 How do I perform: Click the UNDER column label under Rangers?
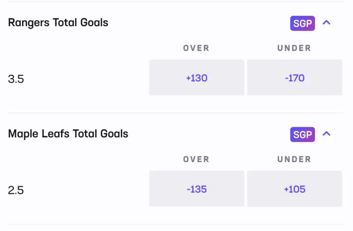point(294,48)
